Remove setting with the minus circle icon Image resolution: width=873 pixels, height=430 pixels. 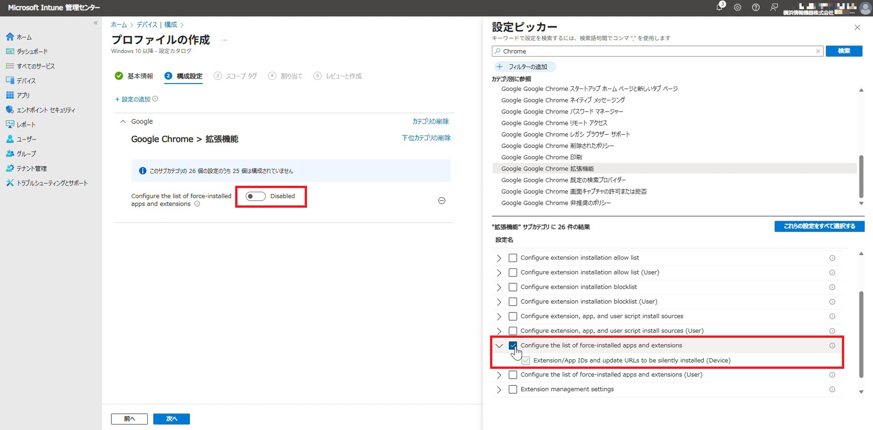[x=442, y=201]
